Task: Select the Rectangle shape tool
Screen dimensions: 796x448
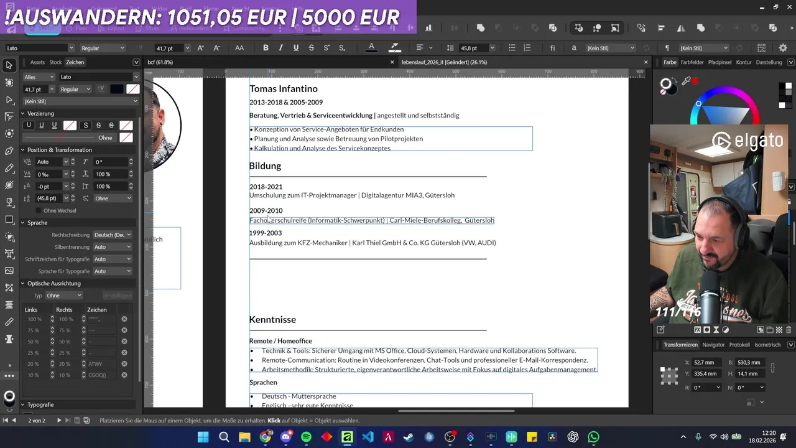Action: [x=9, y=220]
